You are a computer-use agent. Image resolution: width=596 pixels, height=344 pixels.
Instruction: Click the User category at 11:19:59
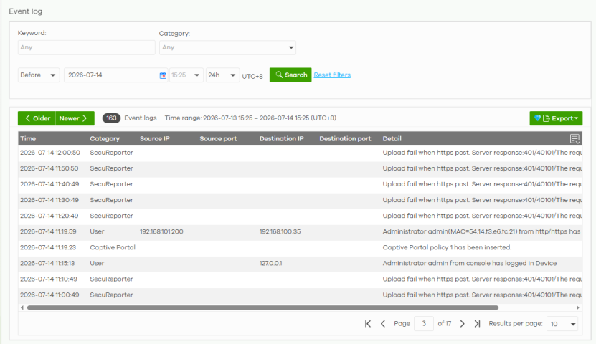point(97,231)
